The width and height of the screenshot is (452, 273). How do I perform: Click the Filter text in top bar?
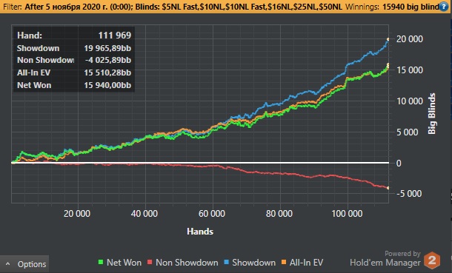pyautogui.click(x=13, y=7)
